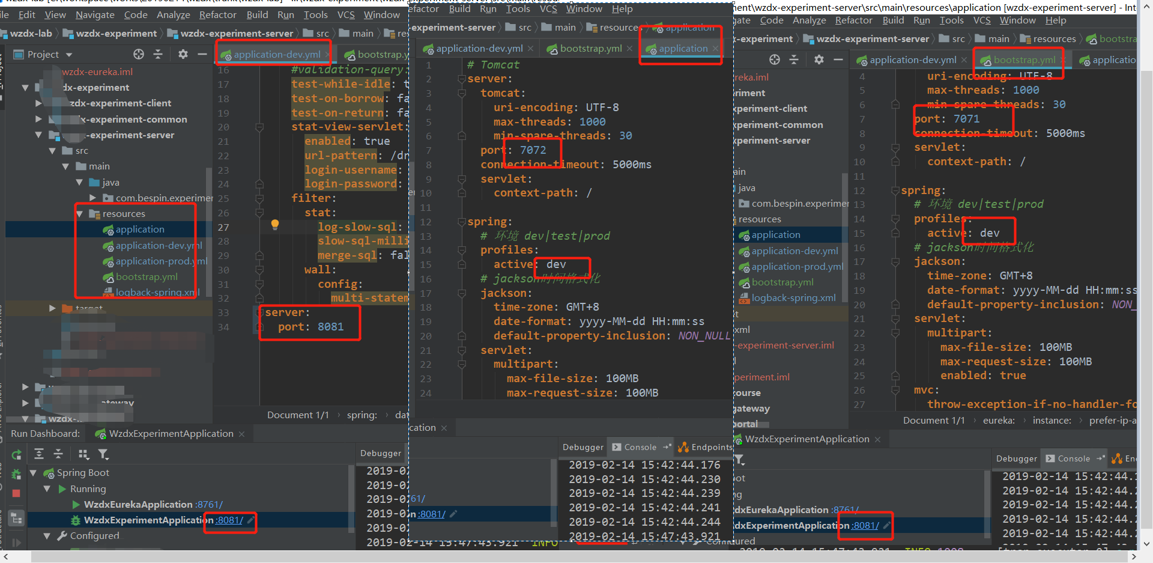Collapse the Configured node in Run Dashboard
Image resolution: width=1153 pixels, height=563 pixels.
coord(47,536)
